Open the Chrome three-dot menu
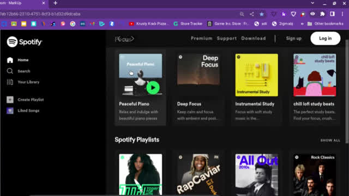Viewport: 349px width, 196px height. [x=342, y=14]
